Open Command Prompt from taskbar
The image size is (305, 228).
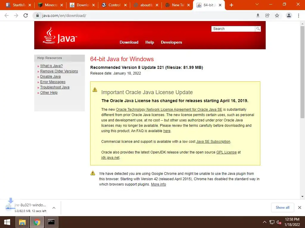pyautogui.click(x=51, y=222)
